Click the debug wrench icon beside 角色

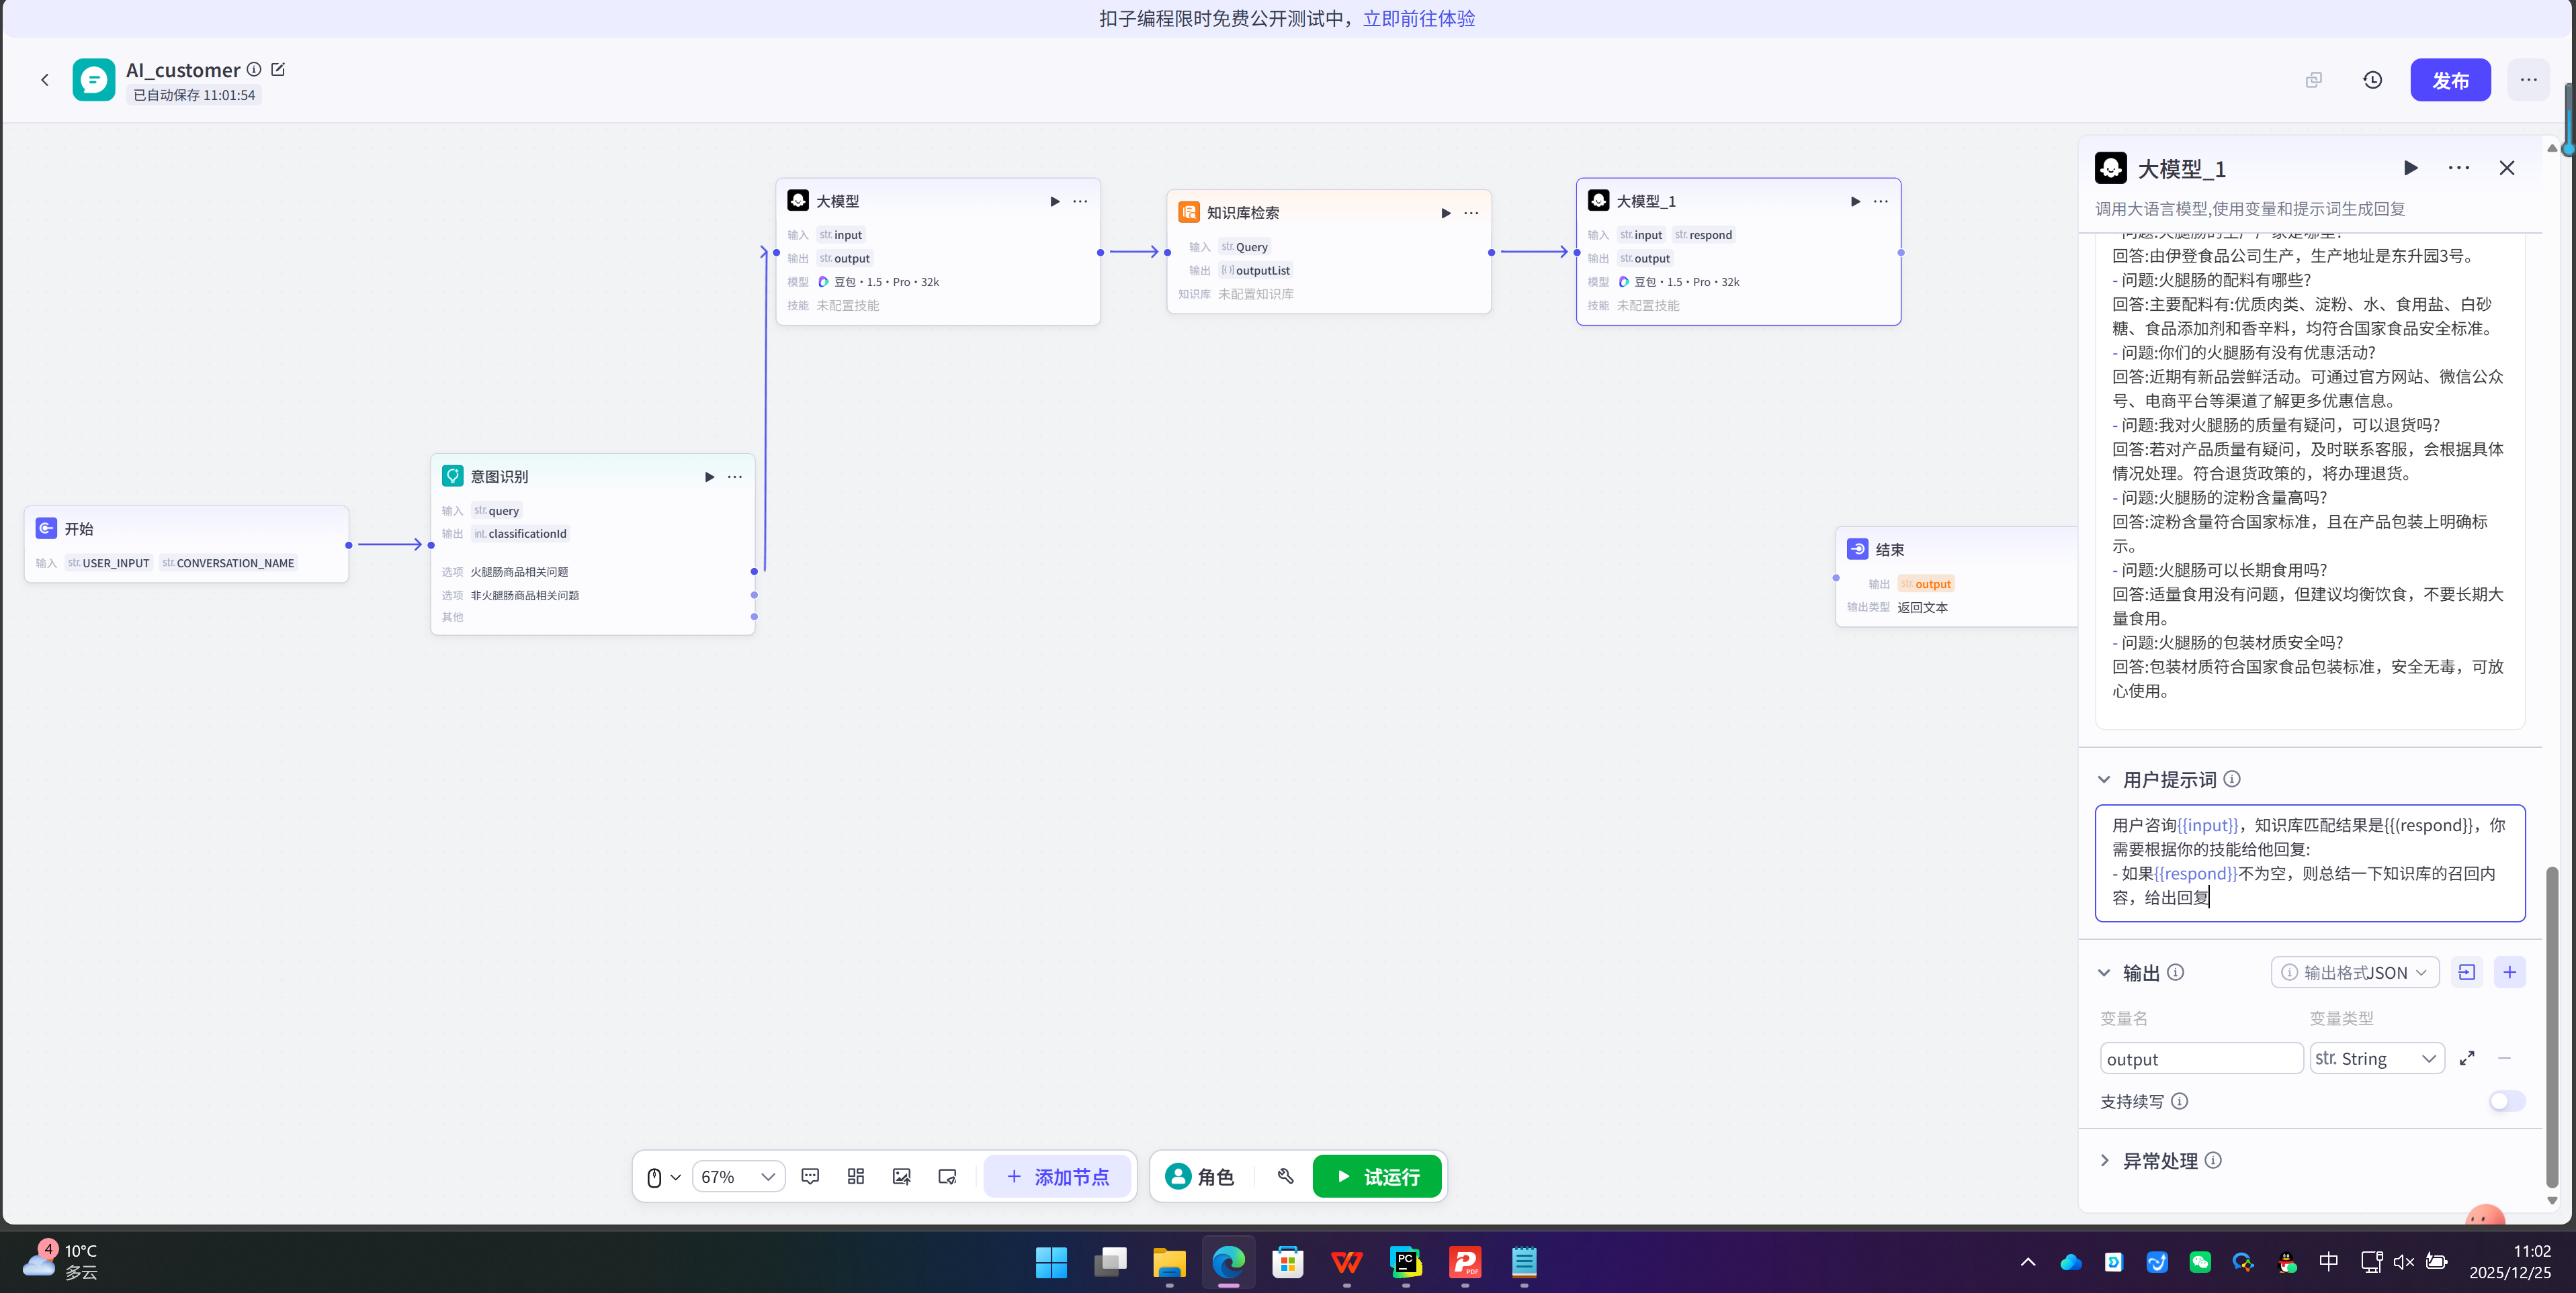[1285, 1176]
